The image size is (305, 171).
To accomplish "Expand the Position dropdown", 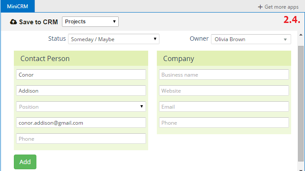I will [x=81, y=106].
